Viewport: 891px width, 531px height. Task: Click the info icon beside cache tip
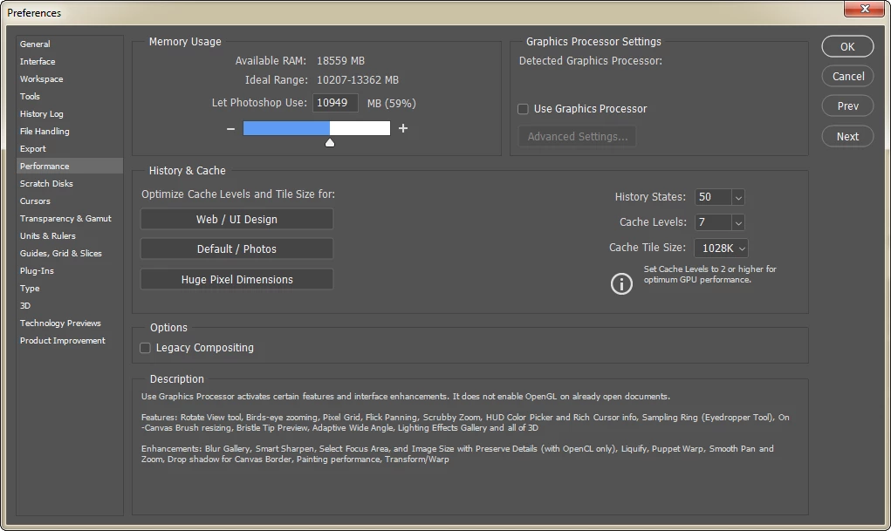coord(621,283)
